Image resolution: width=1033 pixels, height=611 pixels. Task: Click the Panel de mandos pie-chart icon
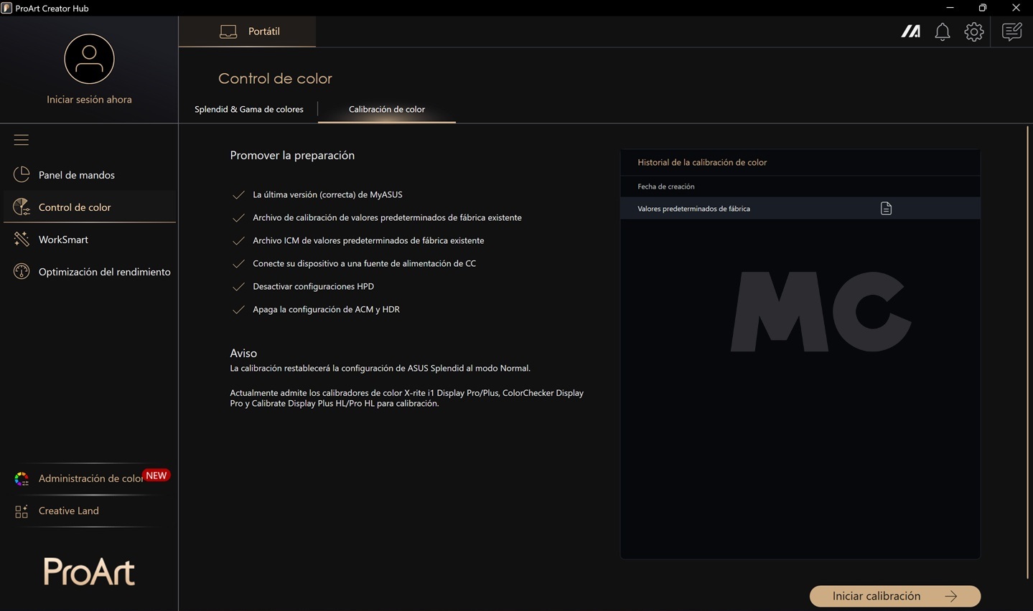22,174
